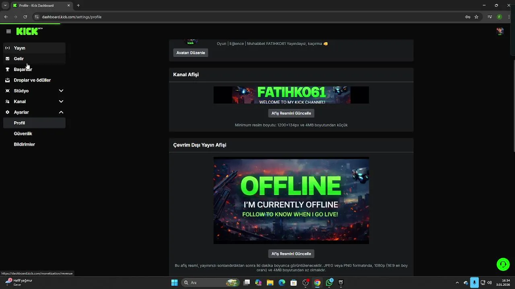The height and width of the screenshot is (289, 515).
Task: Open the Gelir menu item
Action: [34, 59]
